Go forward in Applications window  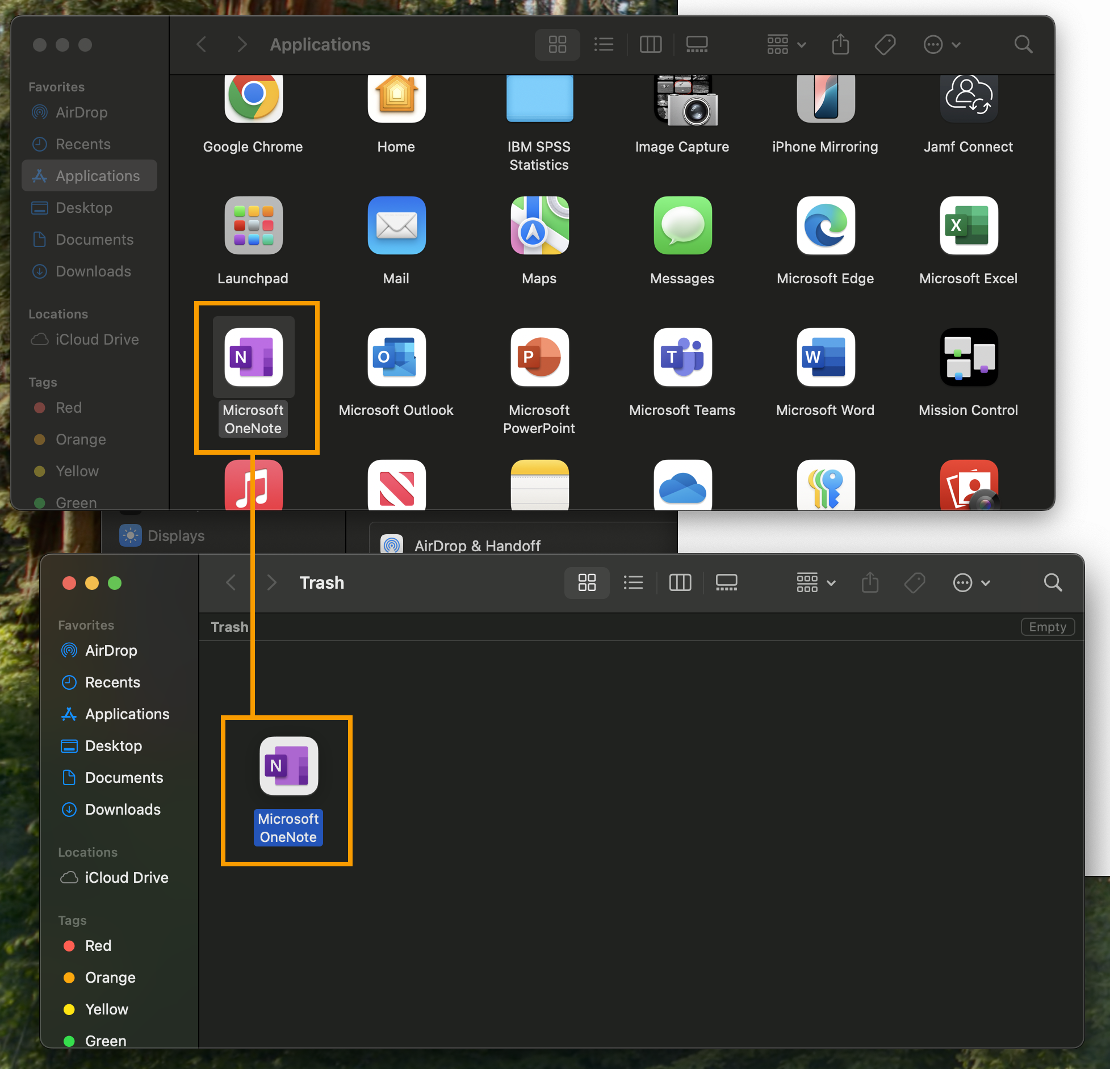(x=242, y=44)
